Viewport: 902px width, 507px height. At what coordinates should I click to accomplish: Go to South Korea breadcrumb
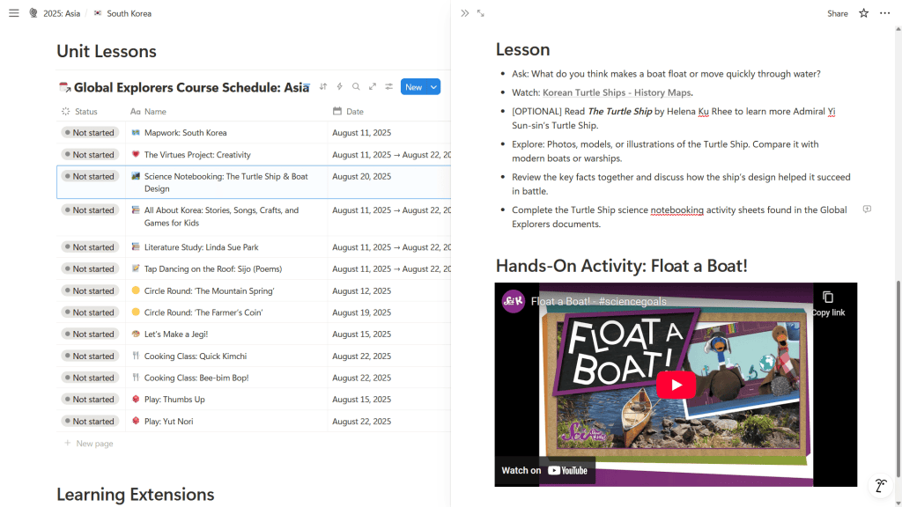(129, 13)
